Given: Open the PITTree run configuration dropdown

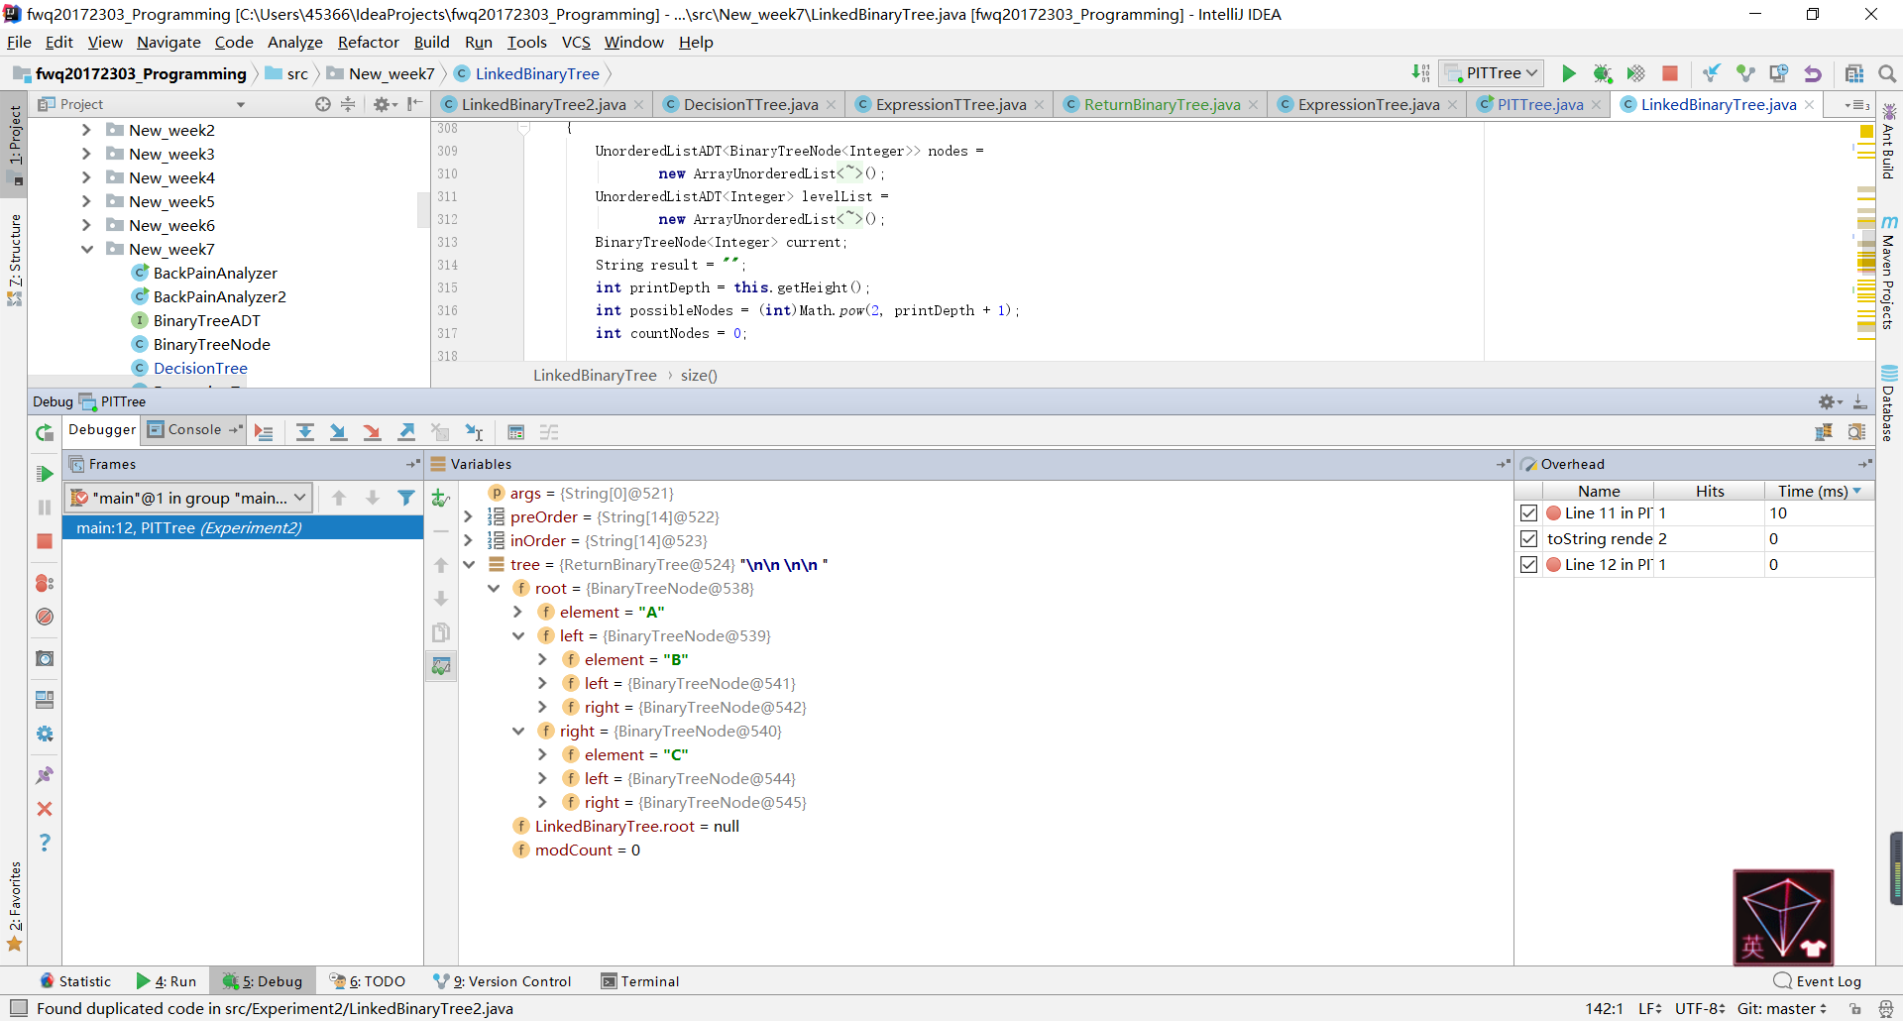Looking at the screenshot, I should tap(1493, 73).
